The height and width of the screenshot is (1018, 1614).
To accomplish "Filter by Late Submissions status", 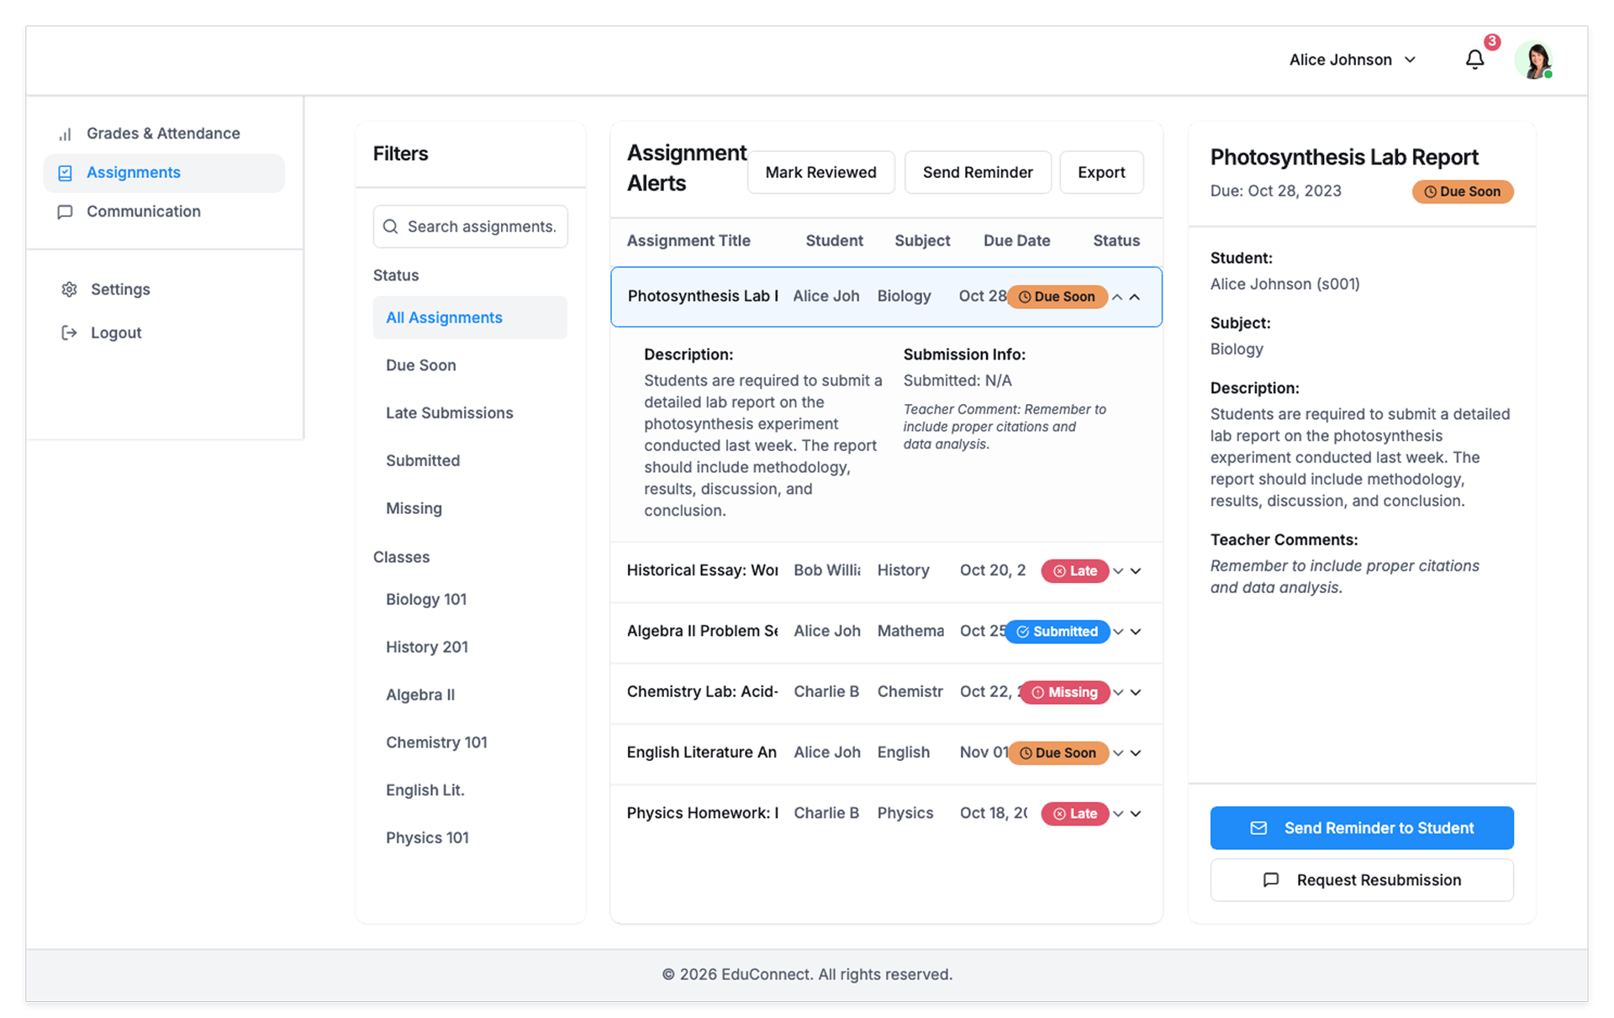I will [449, 413].
